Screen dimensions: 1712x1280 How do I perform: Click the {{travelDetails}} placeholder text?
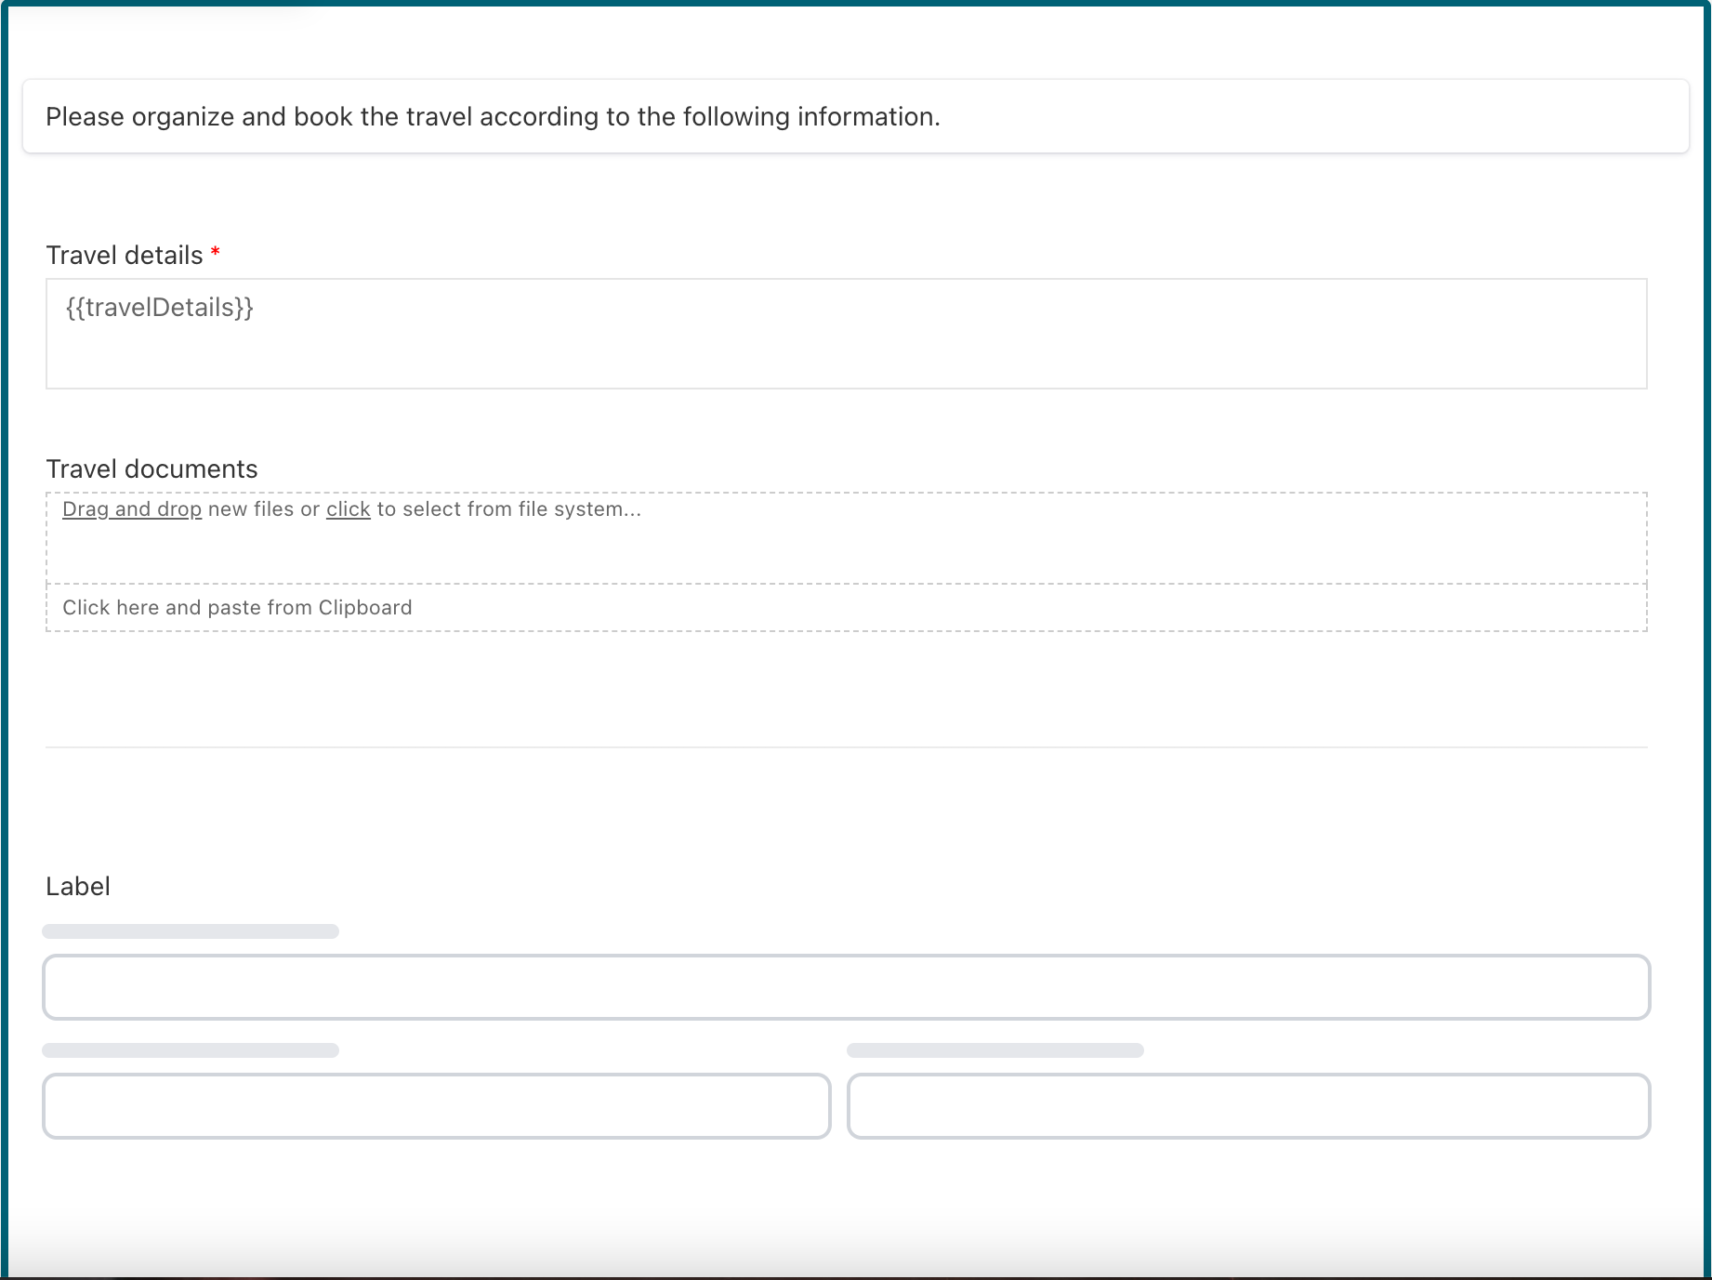160,308
